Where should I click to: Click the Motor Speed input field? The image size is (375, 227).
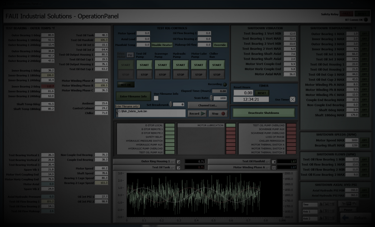143,33
